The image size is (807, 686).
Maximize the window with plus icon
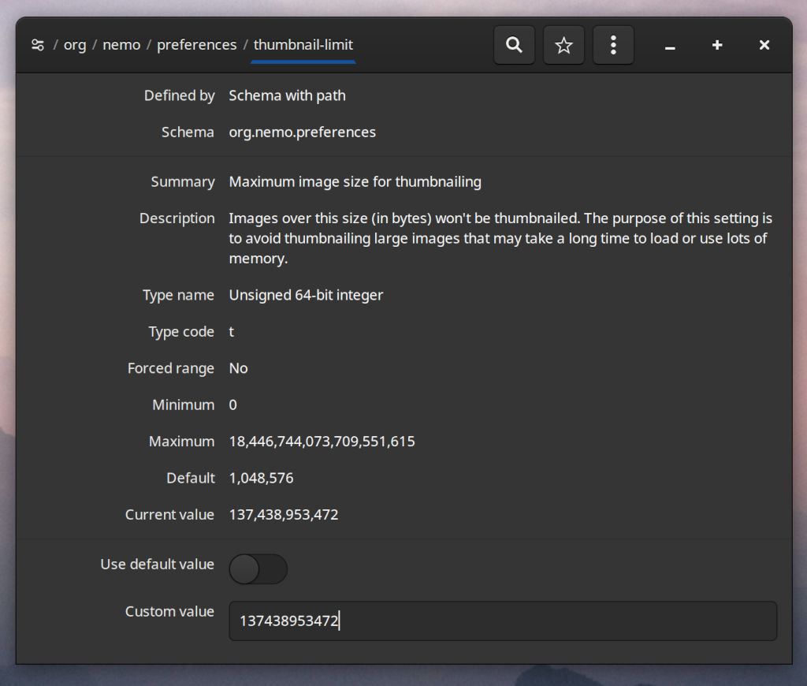click(717, 45)
